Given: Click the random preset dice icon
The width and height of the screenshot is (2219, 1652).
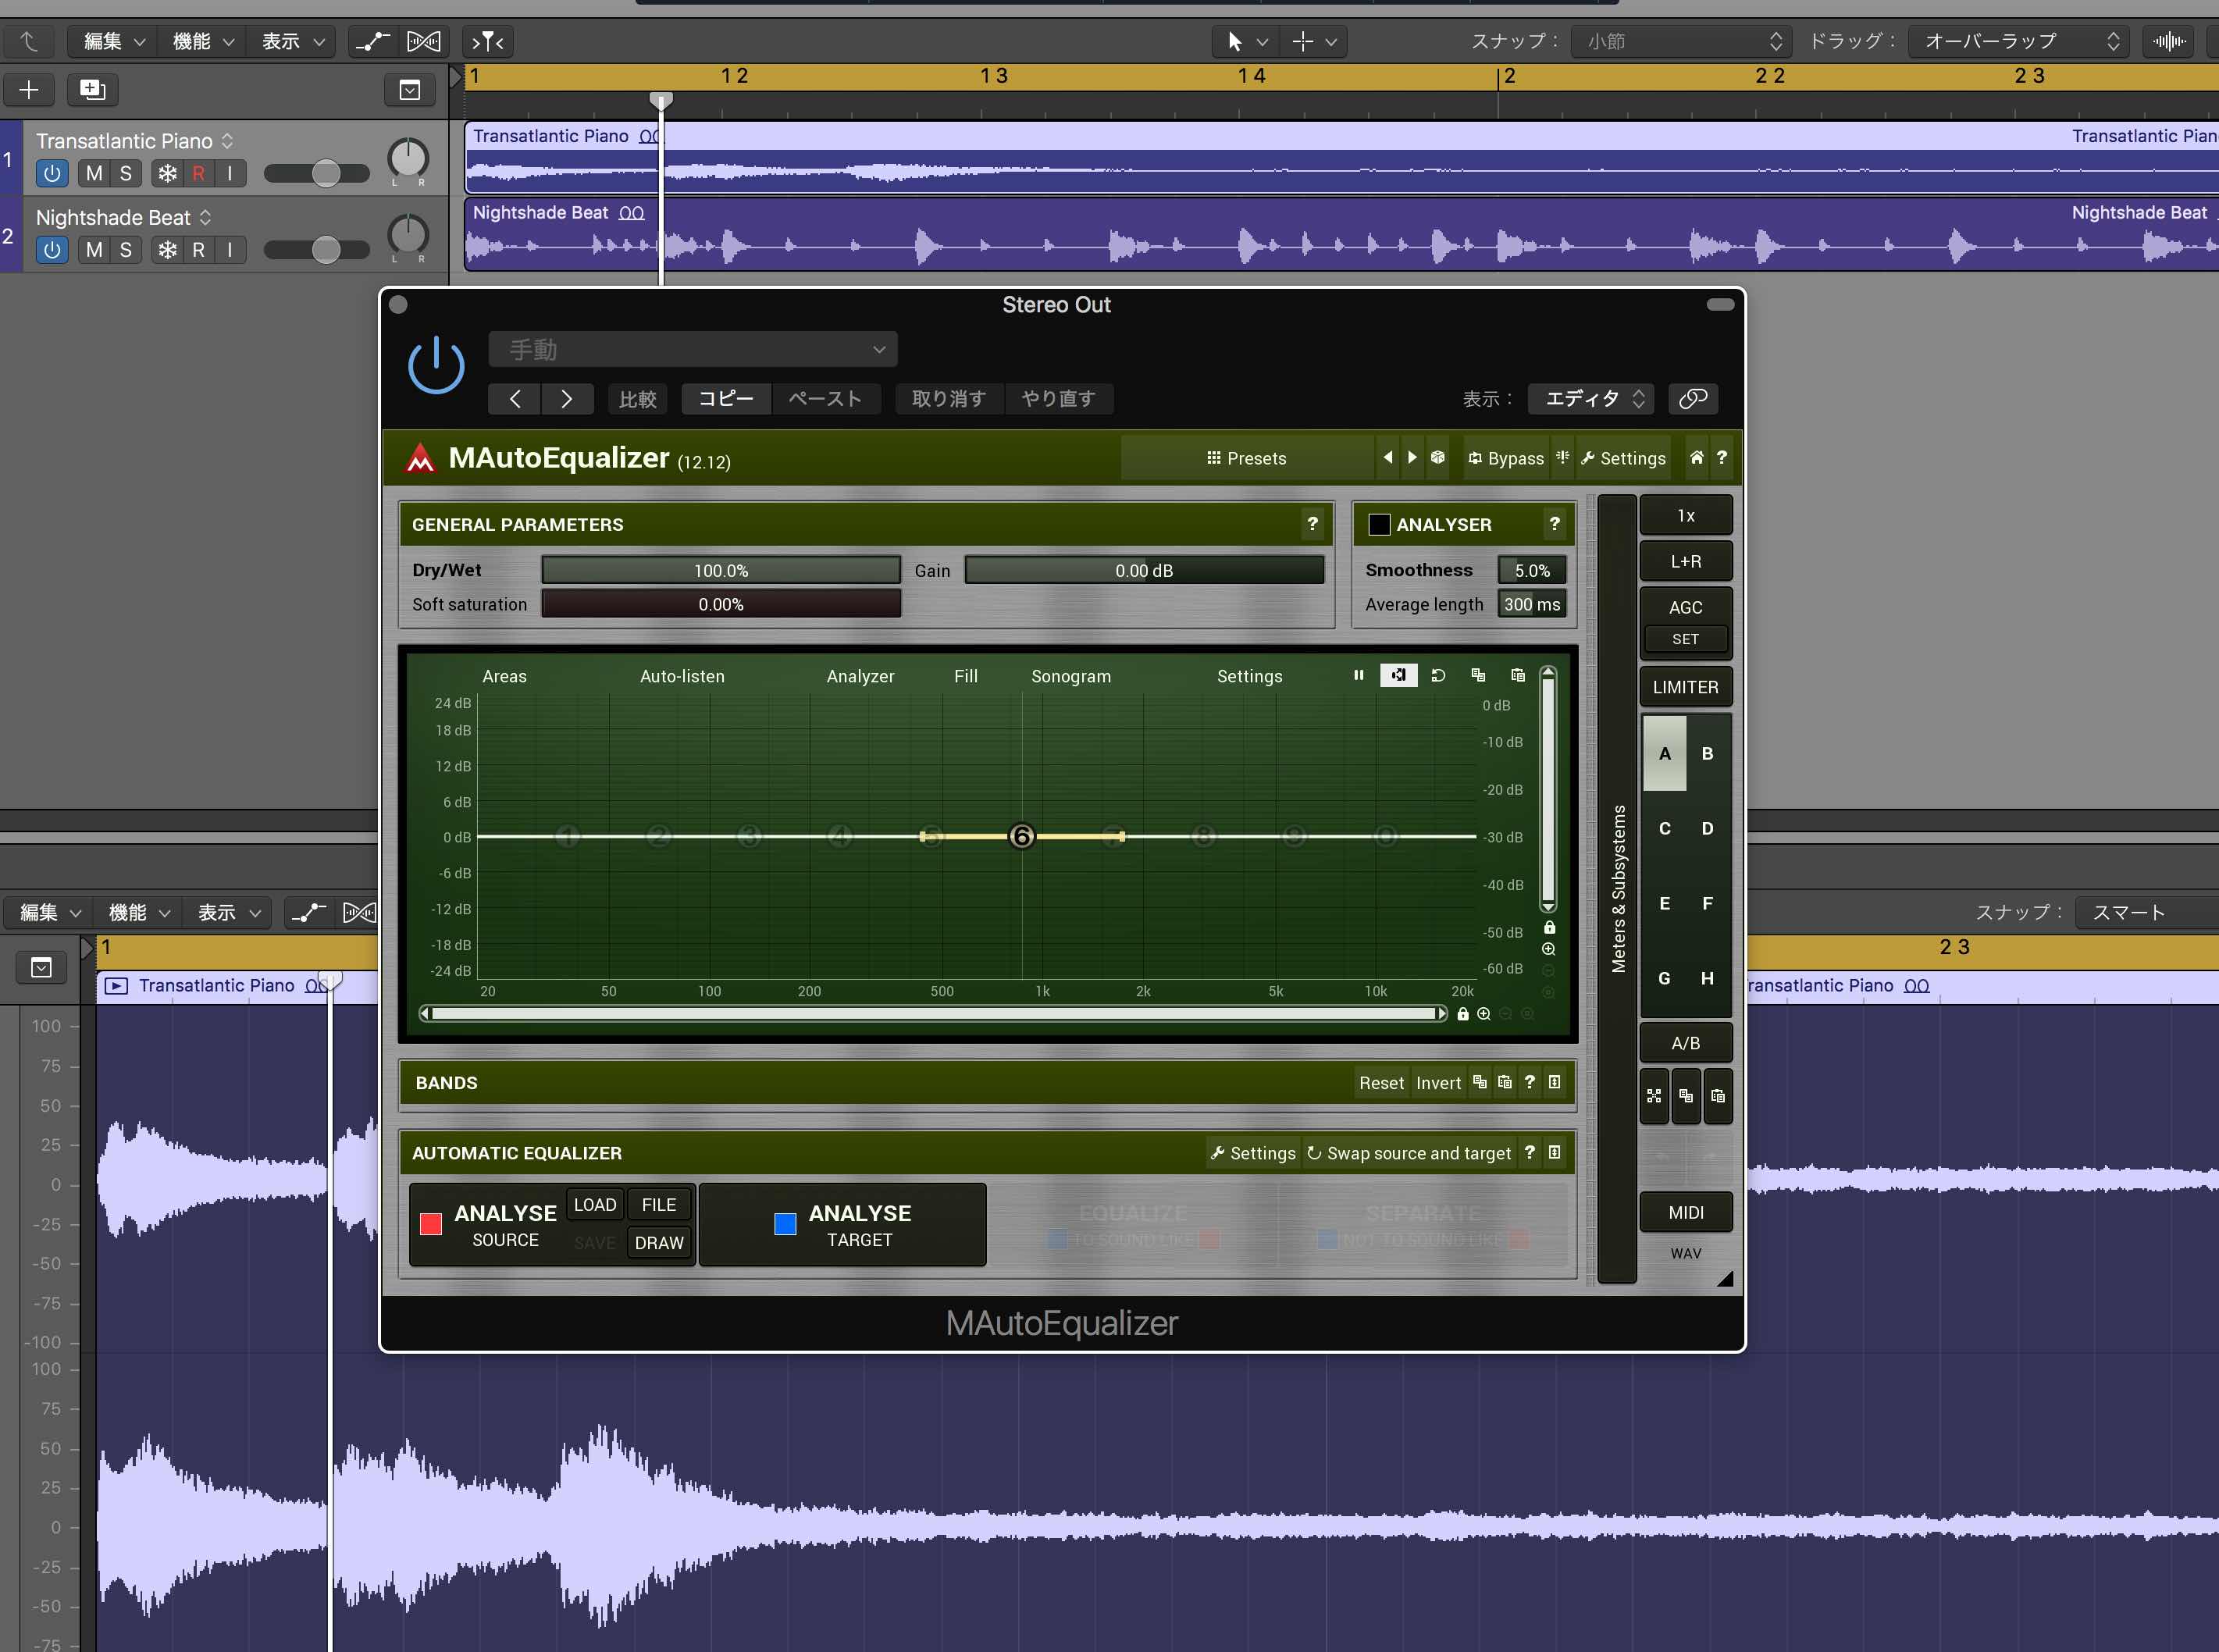Looking at the screenshot, I should coord(1438,457).
